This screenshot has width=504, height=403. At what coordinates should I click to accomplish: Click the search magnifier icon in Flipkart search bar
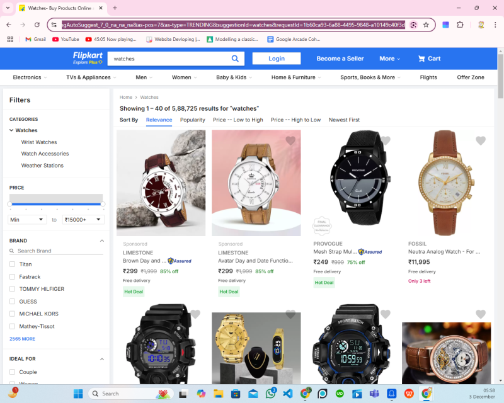(x=236, y=59)
